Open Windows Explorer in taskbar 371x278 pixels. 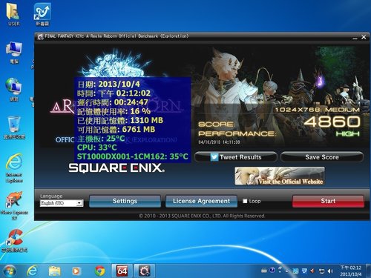55,271
